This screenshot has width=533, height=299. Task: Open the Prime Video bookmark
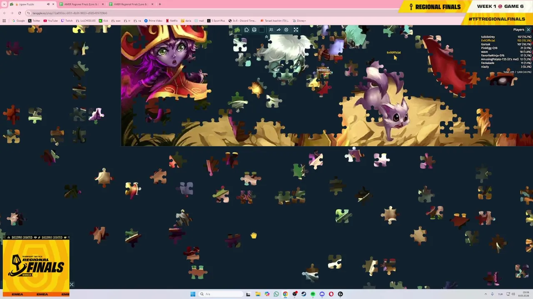[x=153, y=21]
